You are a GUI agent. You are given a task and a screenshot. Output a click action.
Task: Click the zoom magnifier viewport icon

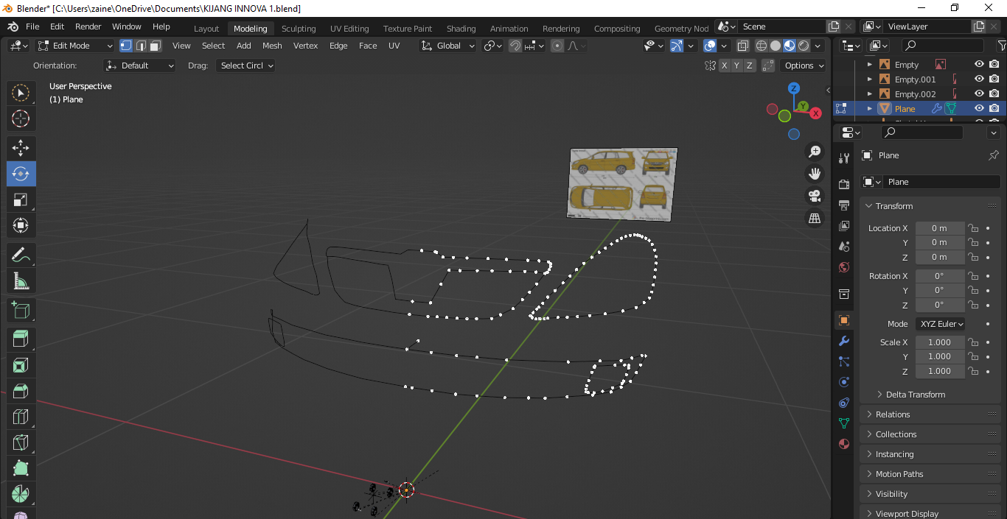(x=815, y=152)
